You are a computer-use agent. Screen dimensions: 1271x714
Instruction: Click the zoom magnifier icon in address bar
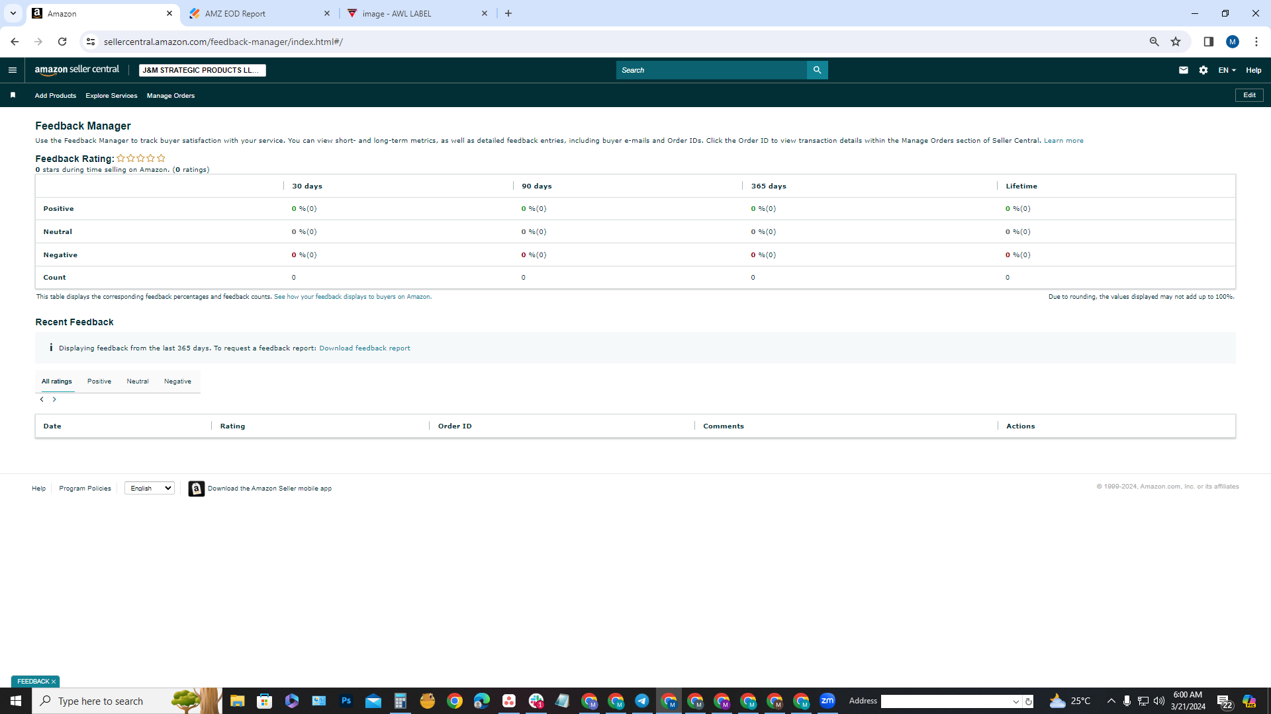click(1154, 42)
